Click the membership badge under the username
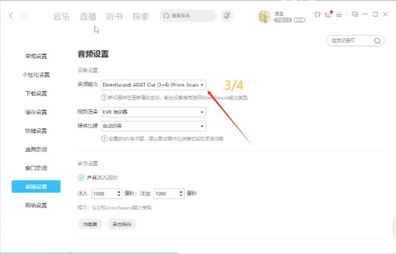 (283, 20)
